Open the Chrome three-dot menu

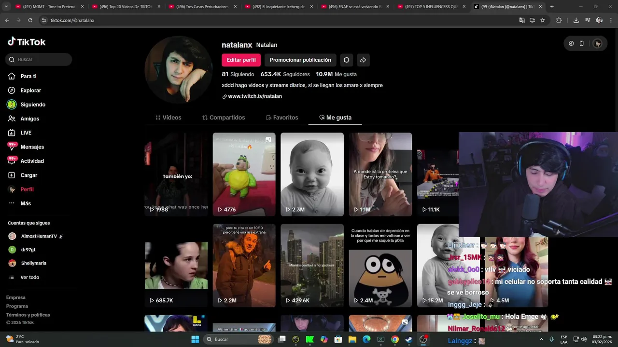coord(611,20)
